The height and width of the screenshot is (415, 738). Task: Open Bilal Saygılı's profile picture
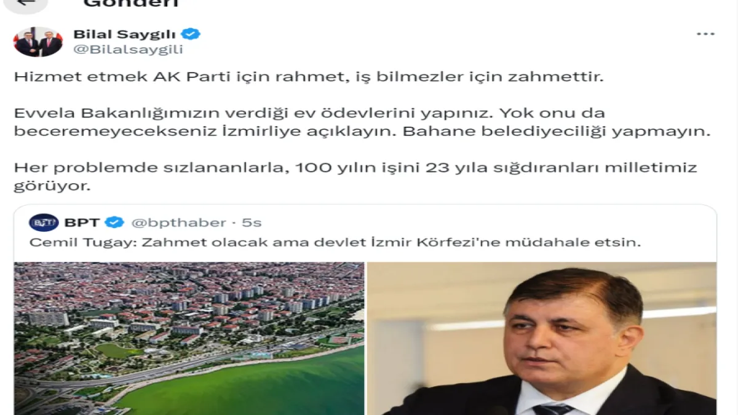point(38,42)
